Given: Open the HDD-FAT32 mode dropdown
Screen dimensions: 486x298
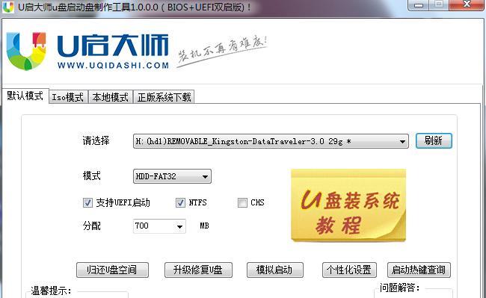Looking at the screenshot, I should [172, 176].
